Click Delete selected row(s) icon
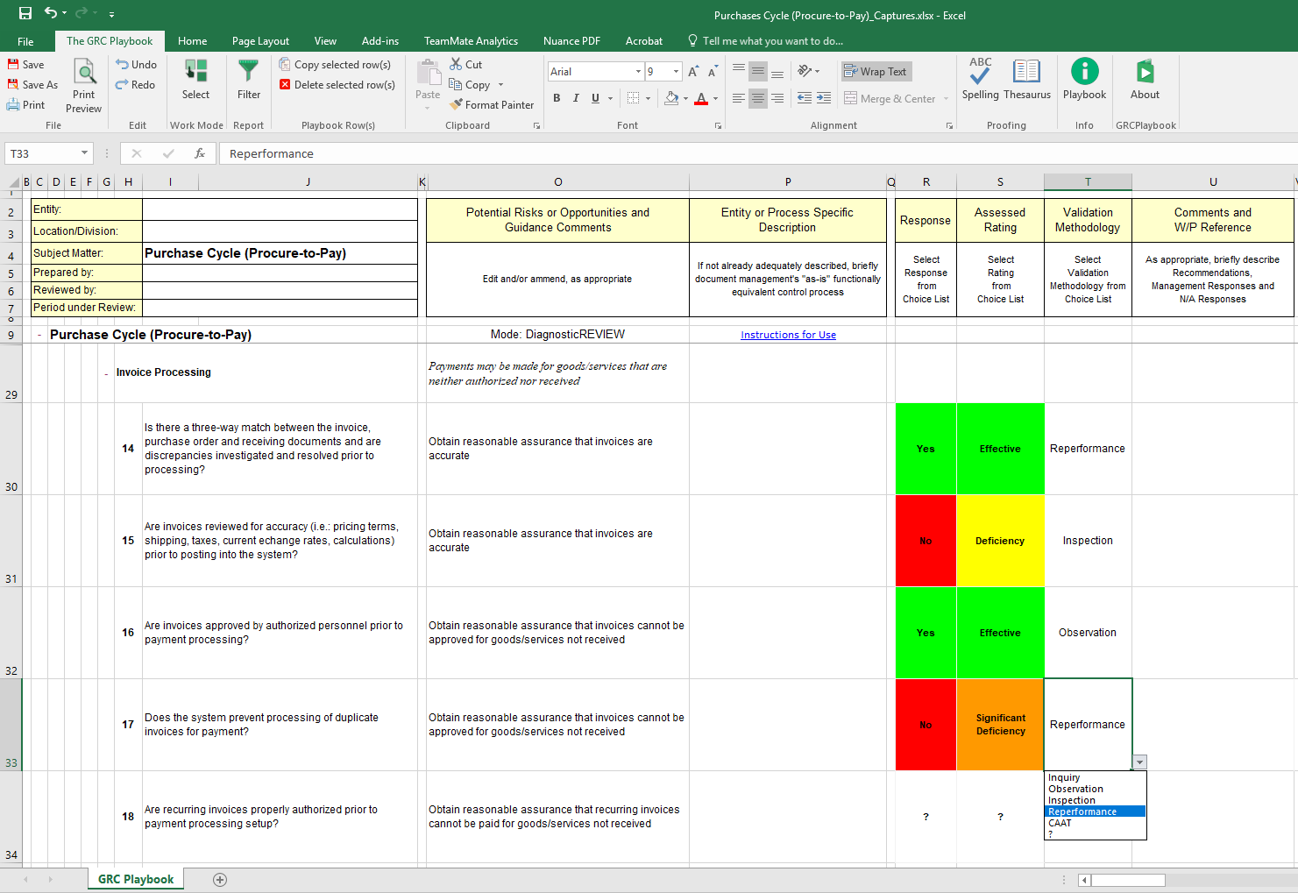The width and height of the screenshot is (1298, 893). pyautogui.click(x=286, y=85)
